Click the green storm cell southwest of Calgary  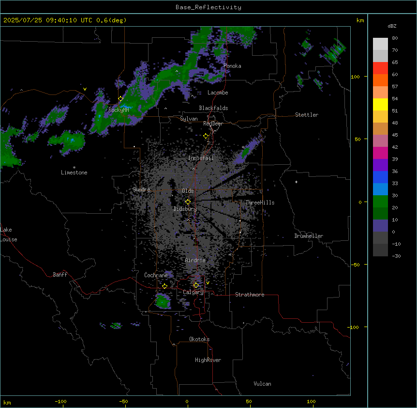[163, 301]
